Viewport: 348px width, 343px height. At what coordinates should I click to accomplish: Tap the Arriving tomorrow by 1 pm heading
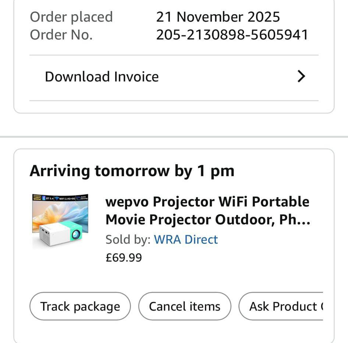[x=132, y=171]
